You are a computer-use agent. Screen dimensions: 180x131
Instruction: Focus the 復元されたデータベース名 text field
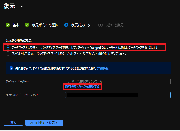pos(118,95)
